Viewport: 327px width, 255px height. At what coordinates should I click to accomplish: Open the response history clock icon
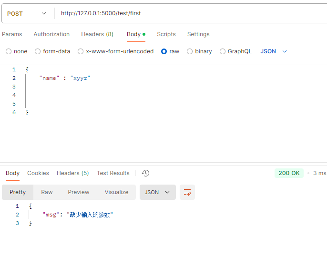(x=145, y=173)
